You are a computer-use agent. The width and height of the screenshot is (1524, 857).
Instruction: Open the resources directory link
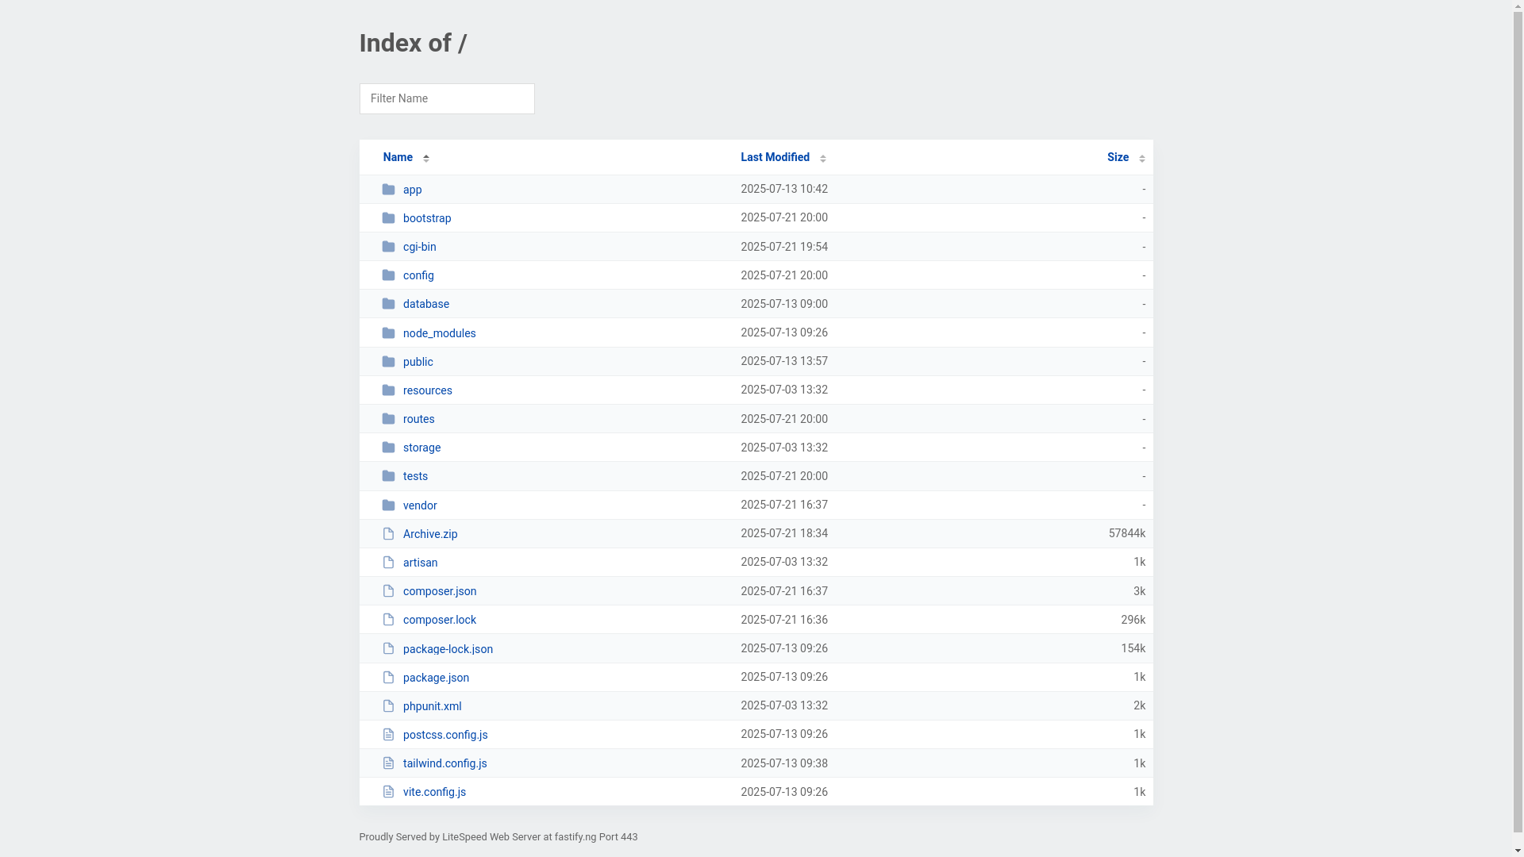(427, 390)
